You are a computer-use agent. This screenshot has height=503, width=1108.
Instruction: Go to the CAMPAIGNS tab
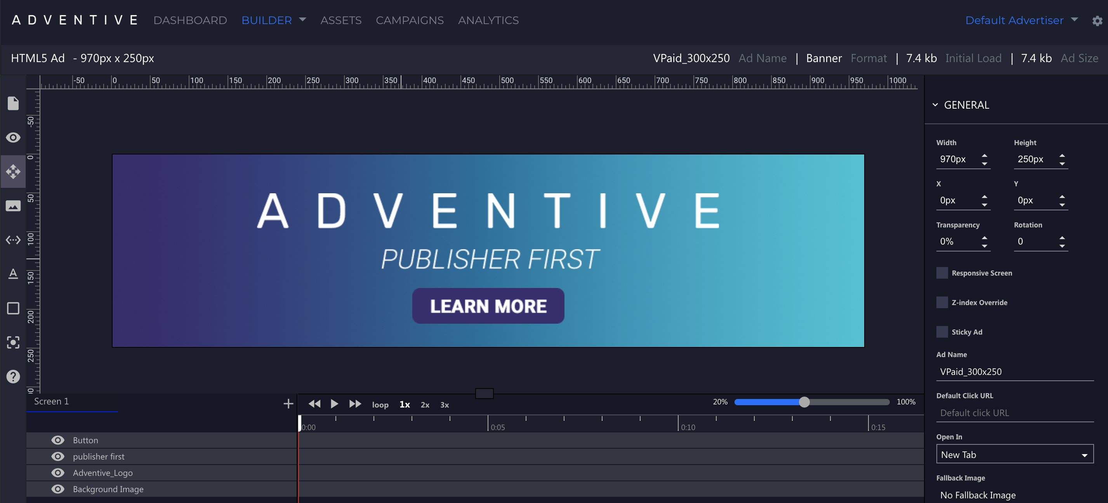pos(410,20)
